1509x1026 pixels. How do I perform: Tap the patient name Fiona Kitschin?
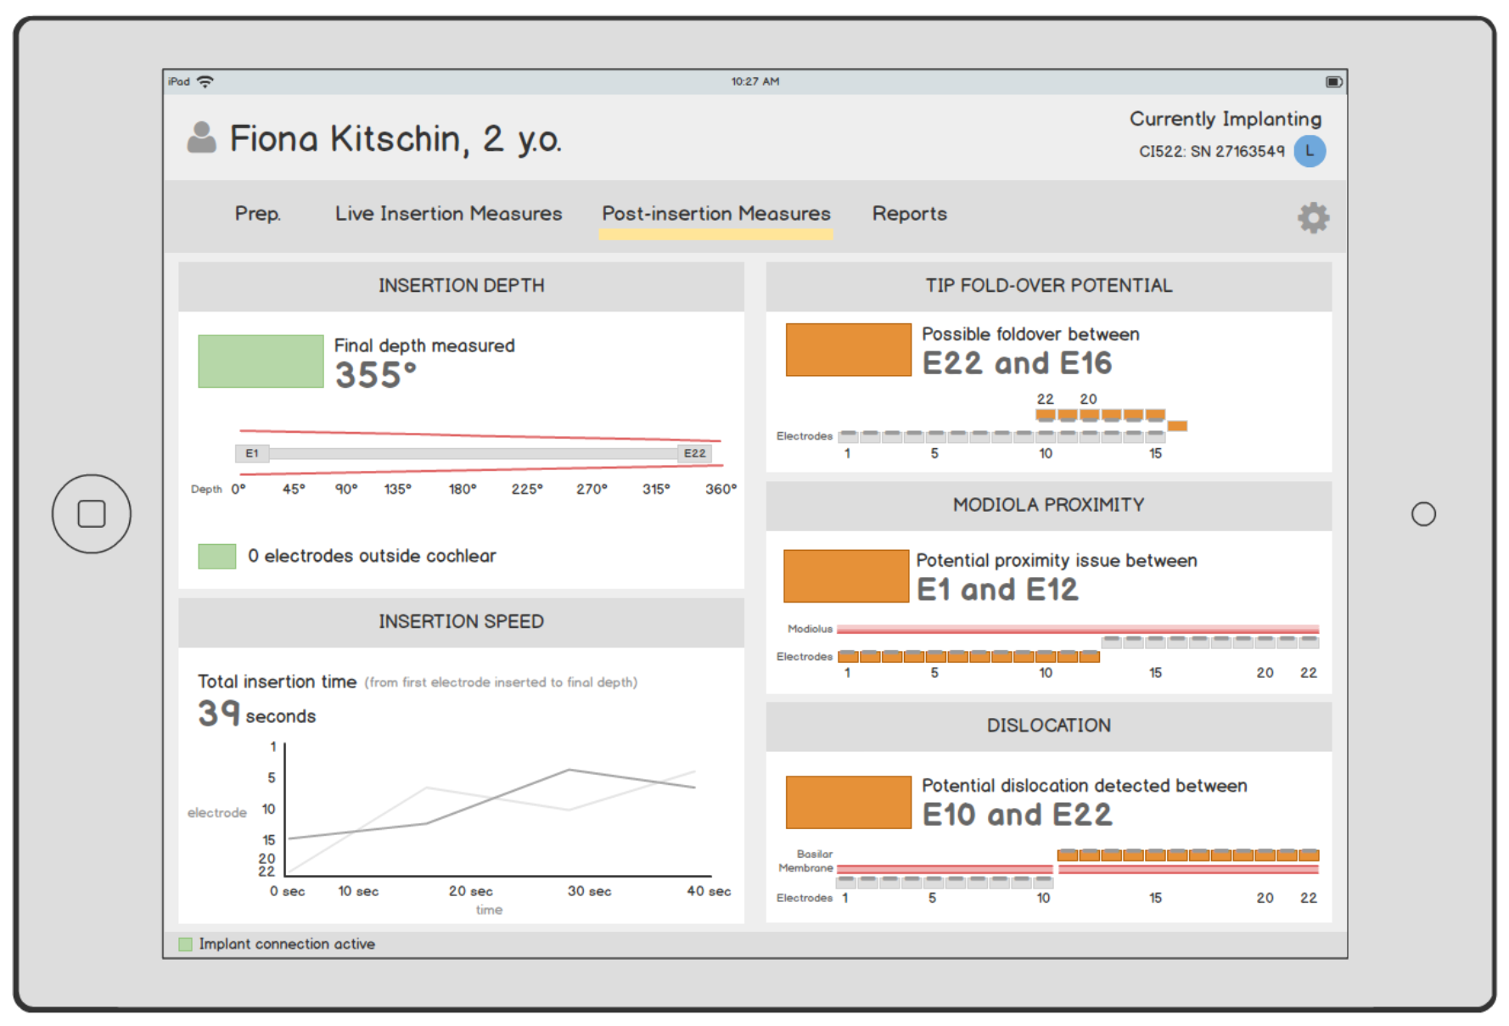click(x=349, y=138)
